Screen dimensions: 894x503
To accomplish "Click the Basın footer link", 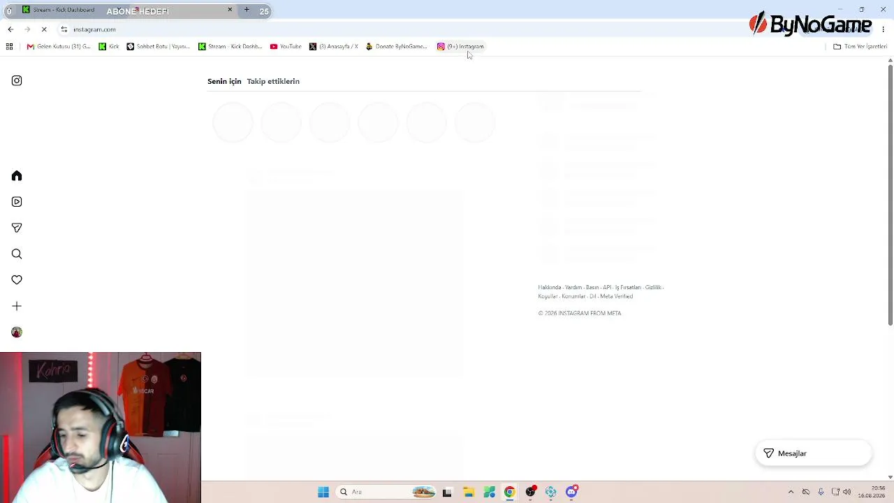I will pyautogui.click(x=592, y=287).
